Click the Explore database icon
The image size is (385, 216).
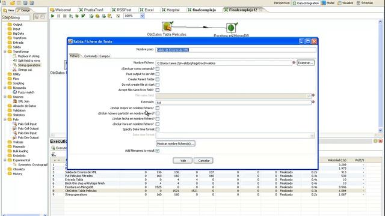pos(109,16)
